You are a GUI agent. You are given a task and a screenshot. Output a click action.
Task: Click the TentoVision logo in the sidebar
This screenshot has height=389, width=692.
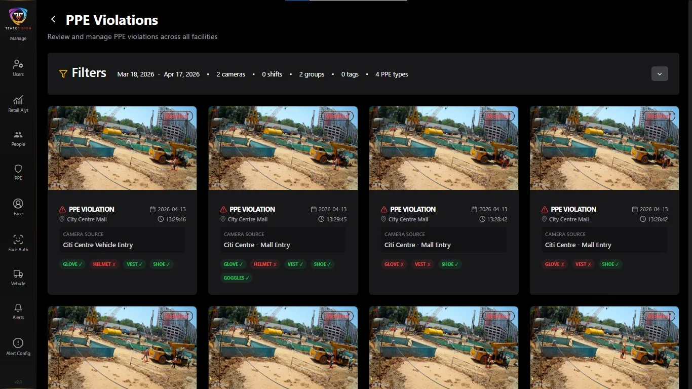click(x=18, y=18)
